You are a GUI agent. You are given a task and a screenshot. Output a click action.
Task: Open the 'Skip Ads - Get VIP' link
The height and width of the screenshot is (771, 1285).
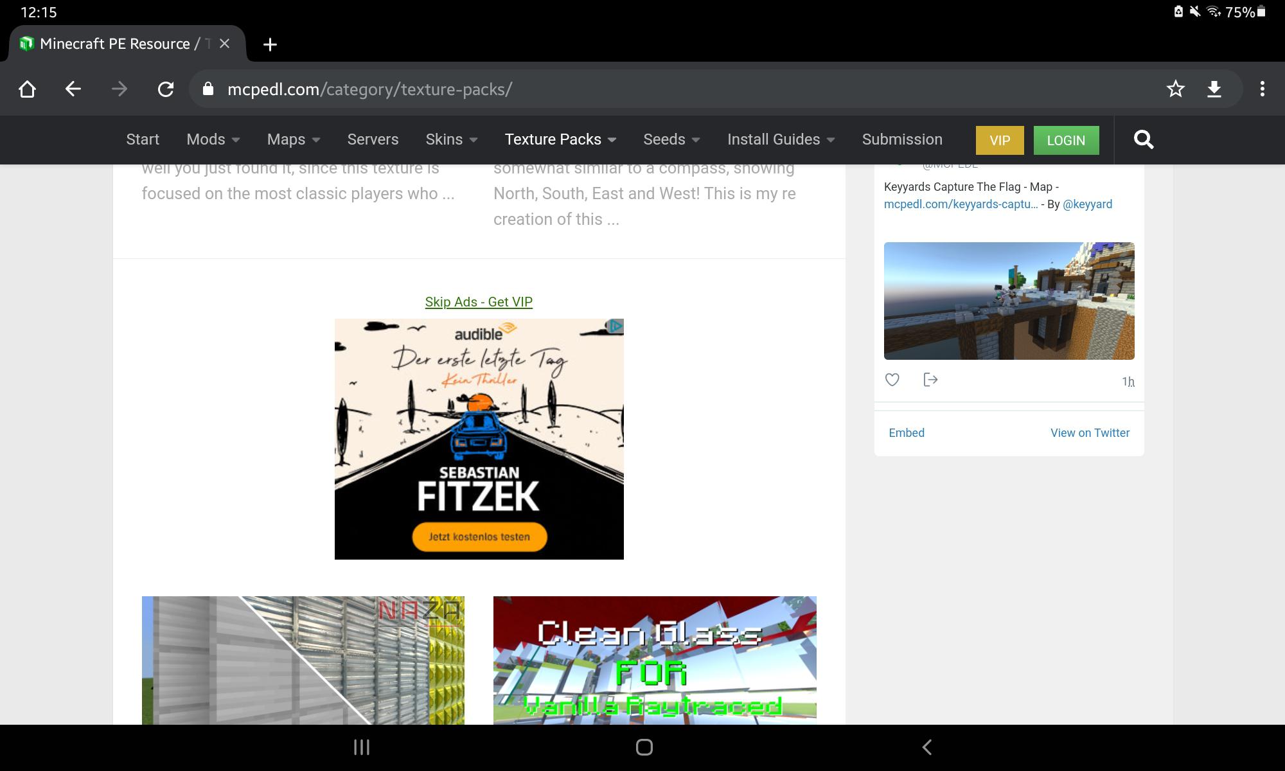coord(478,301)
